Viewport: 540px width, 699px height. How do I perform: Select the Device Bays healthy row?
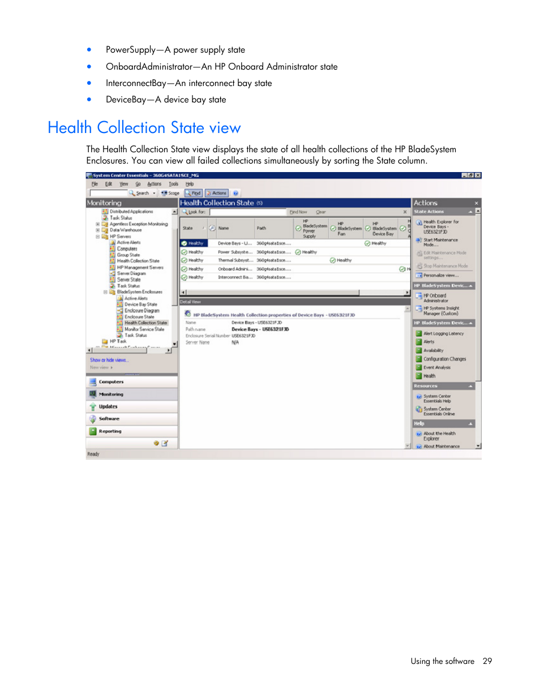point(294,243)
